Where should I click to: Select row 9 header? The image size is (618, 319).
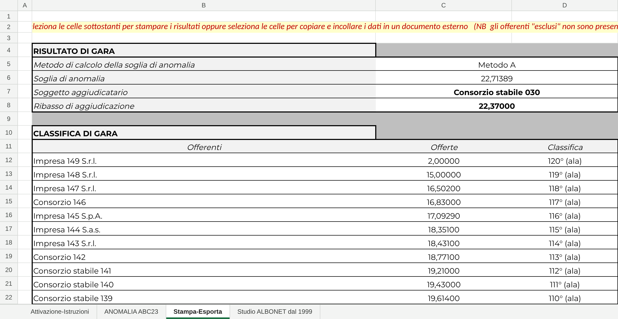coord(9,119)
